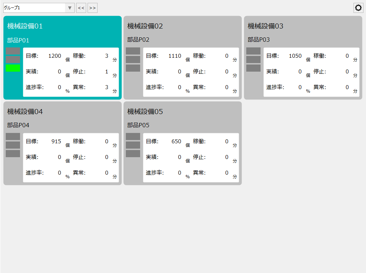
Task: Toggle the bottom status lamp on 機械設備03
Action: click(x=253, y=68)
